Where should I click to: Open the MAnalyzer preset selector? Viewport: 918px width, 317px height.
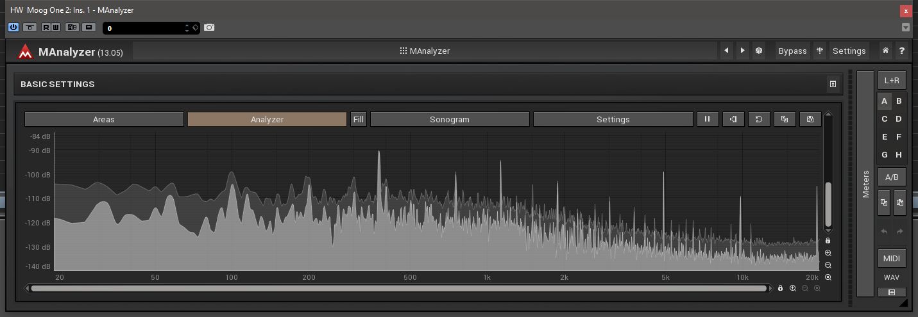tap(425, 51)
